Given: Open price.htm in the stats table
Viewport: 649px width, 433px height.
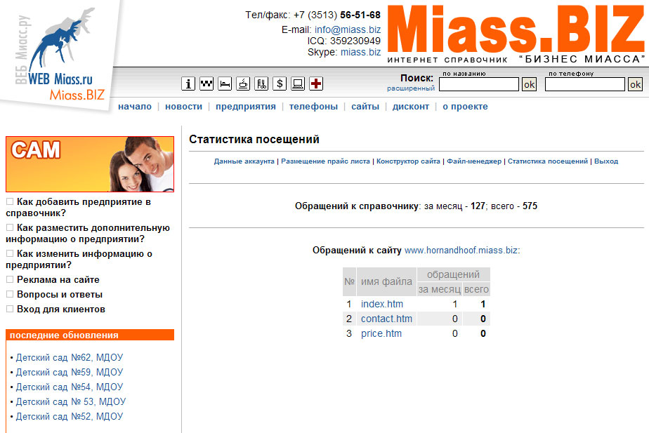Looking at the screenshot, I should 381,334.
